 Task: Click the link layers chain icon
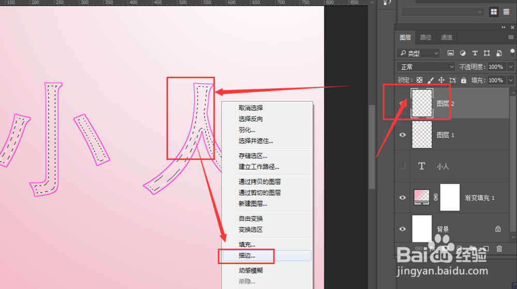(419, 249)
